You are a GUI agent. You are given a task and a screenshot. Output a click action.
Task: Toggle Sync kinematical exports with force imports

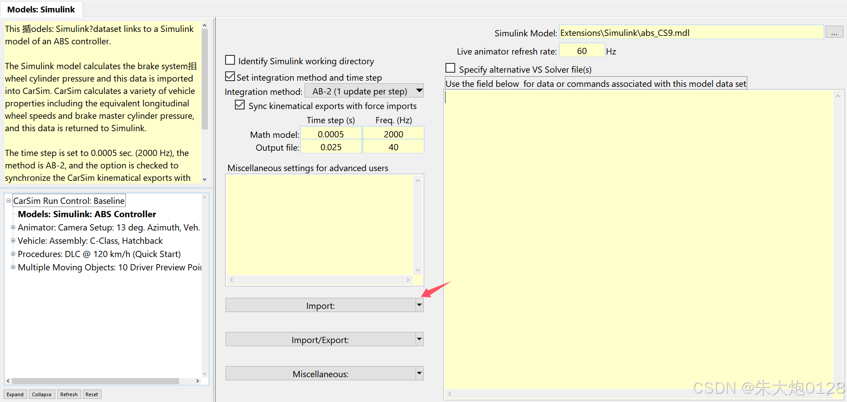[240, 105]
